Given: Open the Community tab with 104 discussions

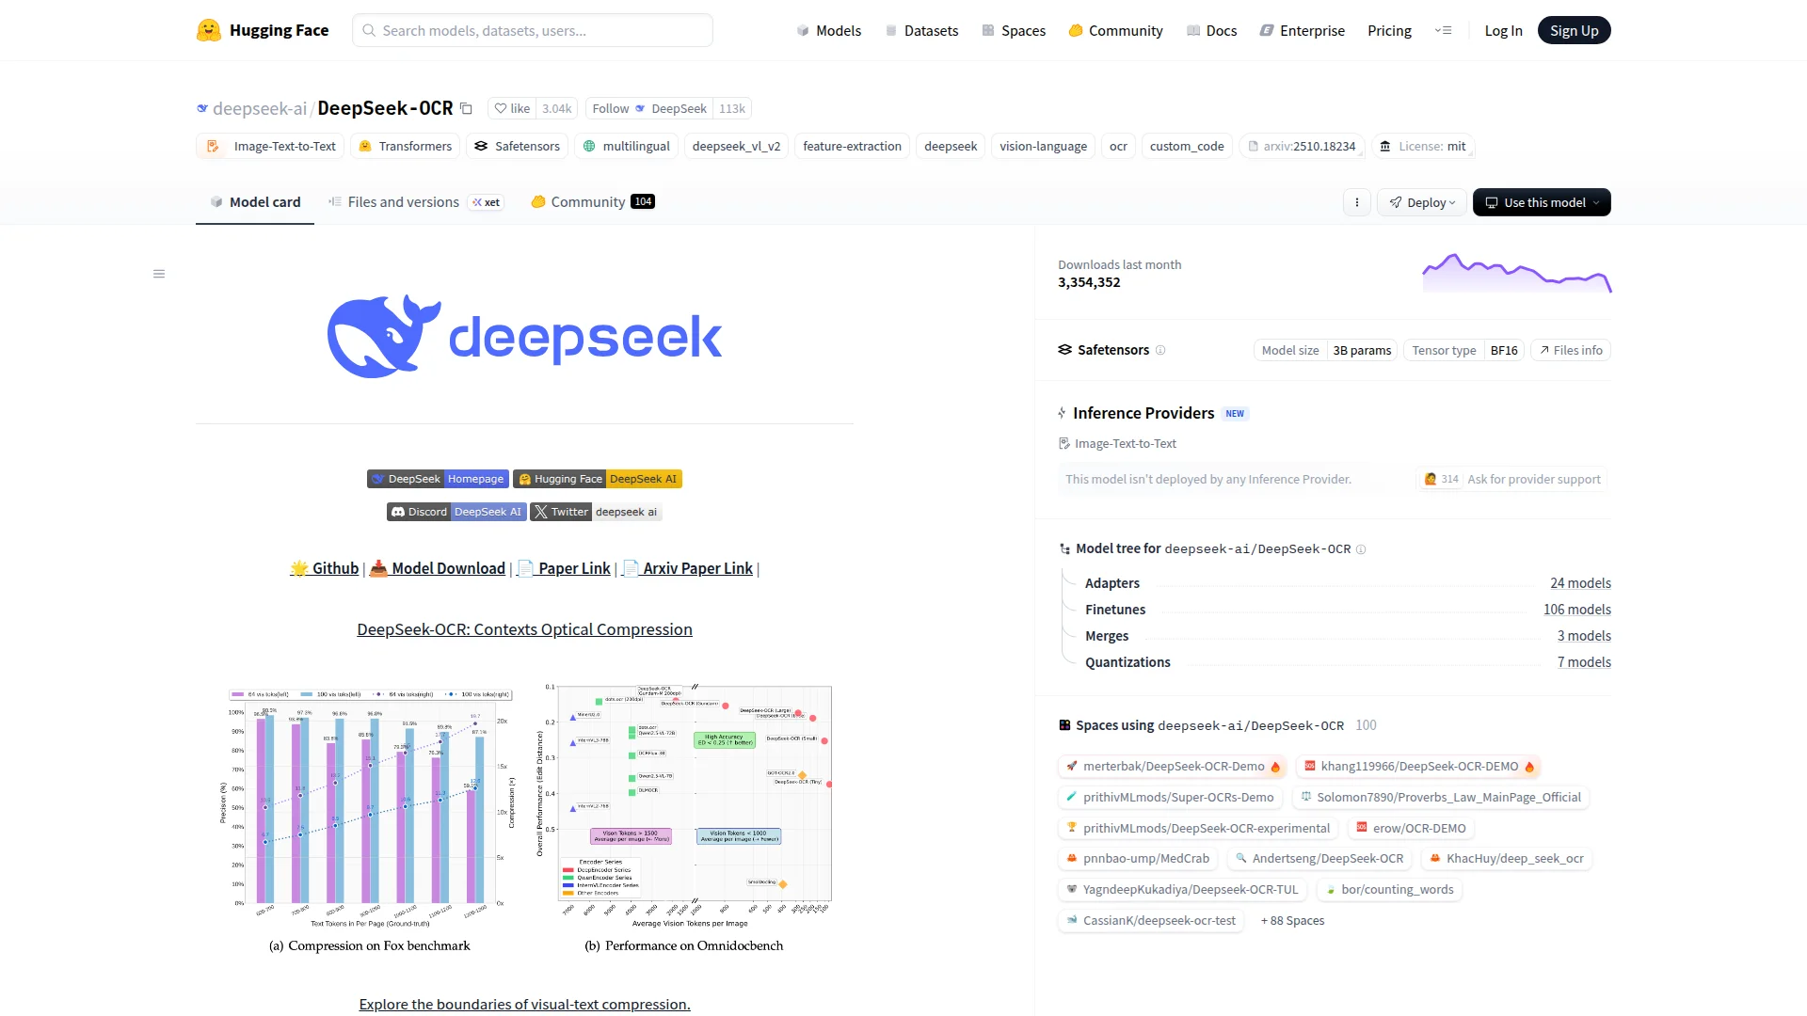Looking at the screenshot, I should click(586, 201).
